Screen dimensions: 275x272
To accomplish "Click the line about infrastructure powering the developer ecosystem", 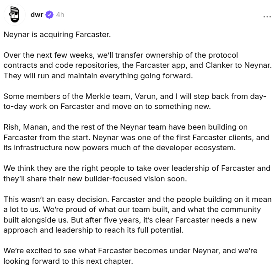I will pos(119,147).
